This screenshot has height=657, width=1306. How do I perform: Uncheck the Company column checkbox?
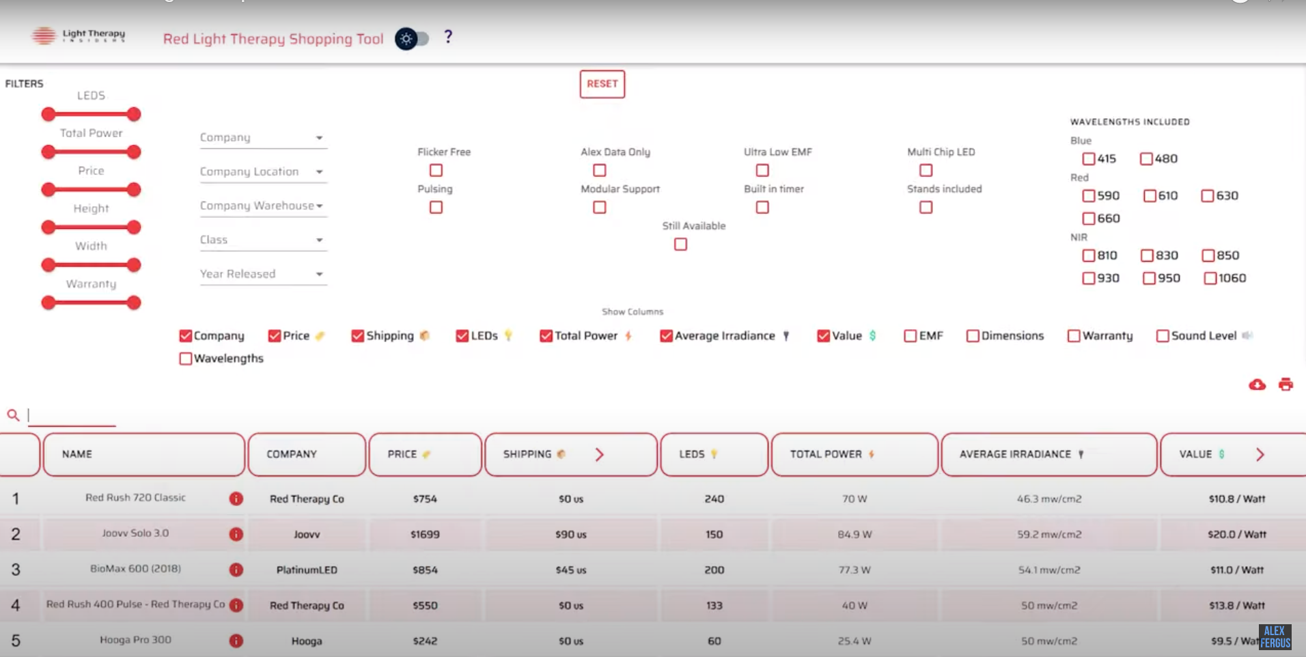pyautogui.click(x=185, y=336)
